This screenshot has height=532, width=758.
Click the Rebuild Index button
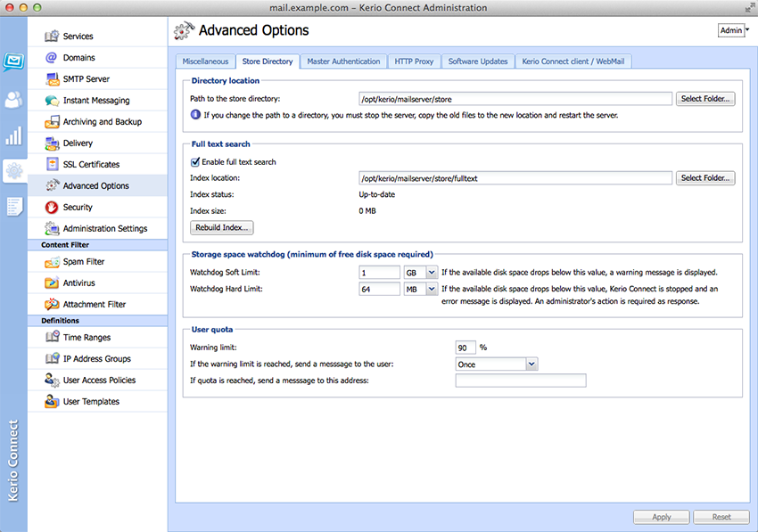coord(222,227)
